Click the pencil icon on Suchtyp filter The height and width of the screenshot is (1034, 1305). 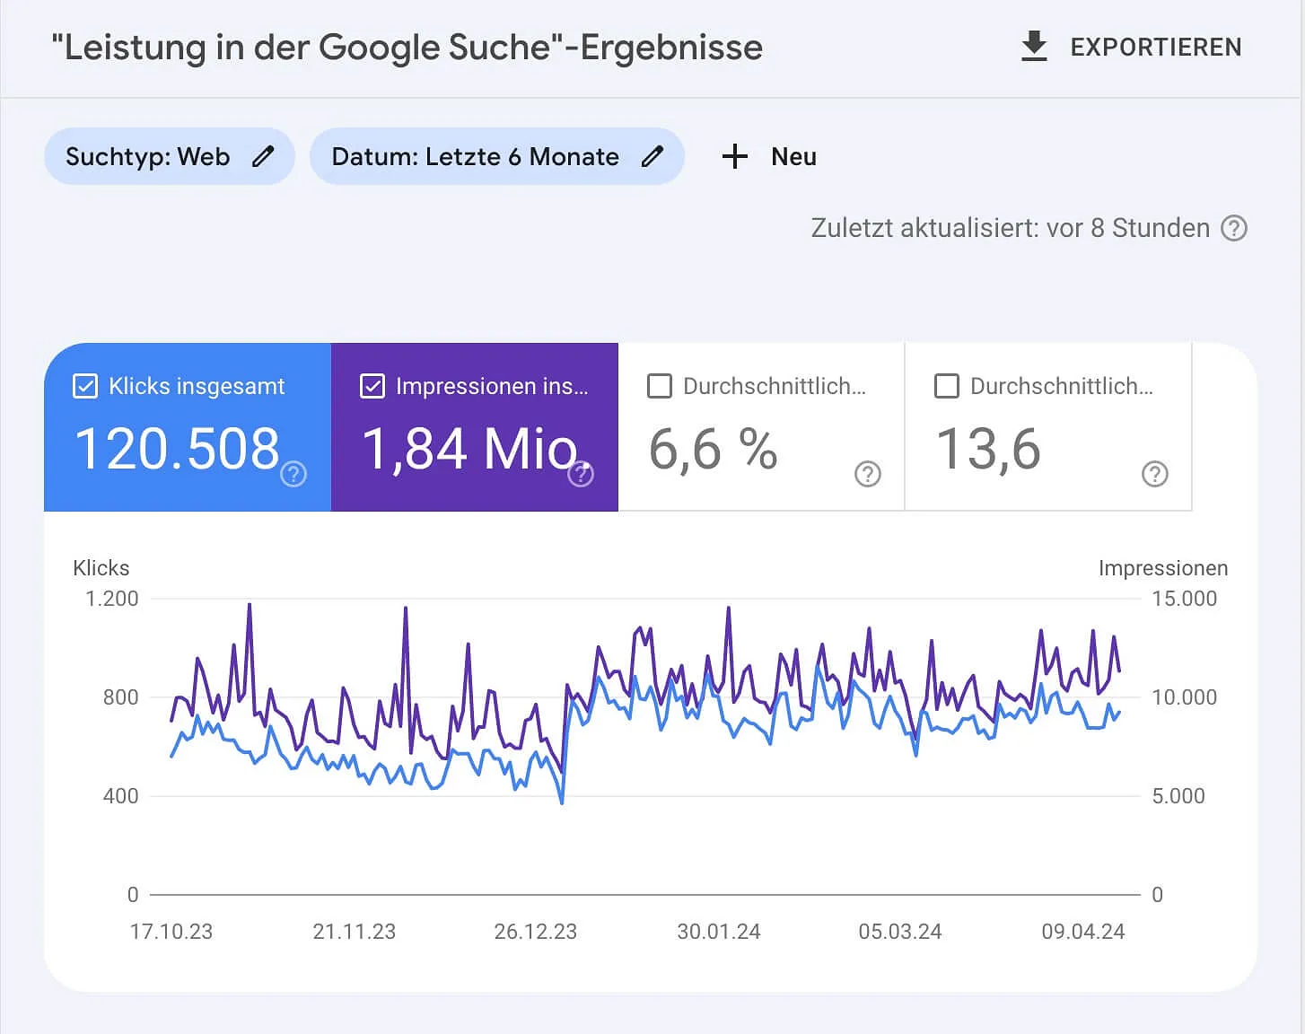(263, 157)
